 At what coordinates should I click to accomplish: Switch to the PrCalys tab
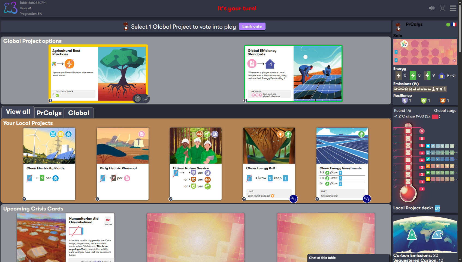click(x=49, y=113)
